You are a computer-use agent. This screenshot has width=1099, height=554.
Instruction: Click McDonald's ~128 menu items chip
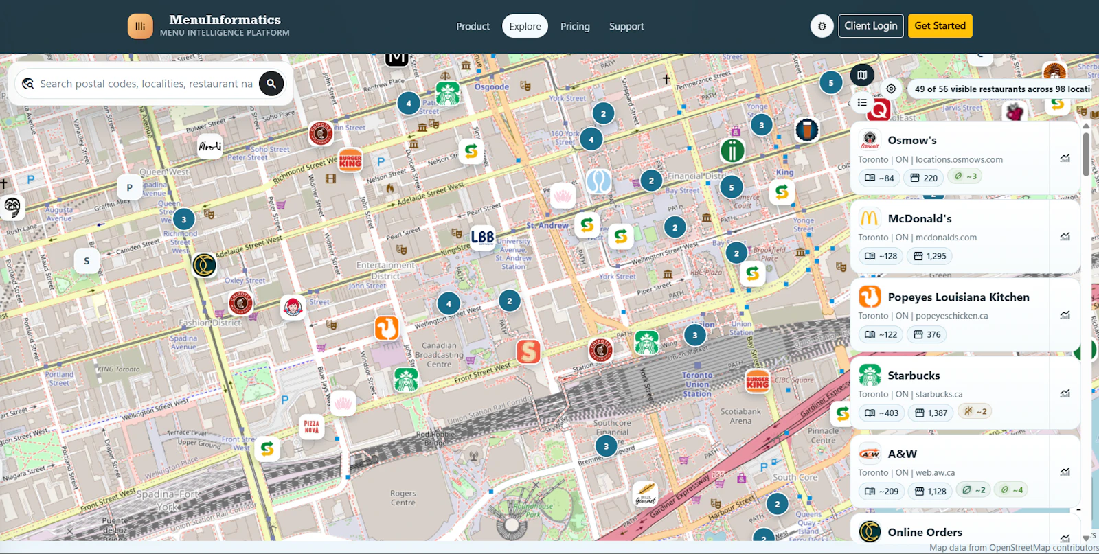[x=881, y=256]
